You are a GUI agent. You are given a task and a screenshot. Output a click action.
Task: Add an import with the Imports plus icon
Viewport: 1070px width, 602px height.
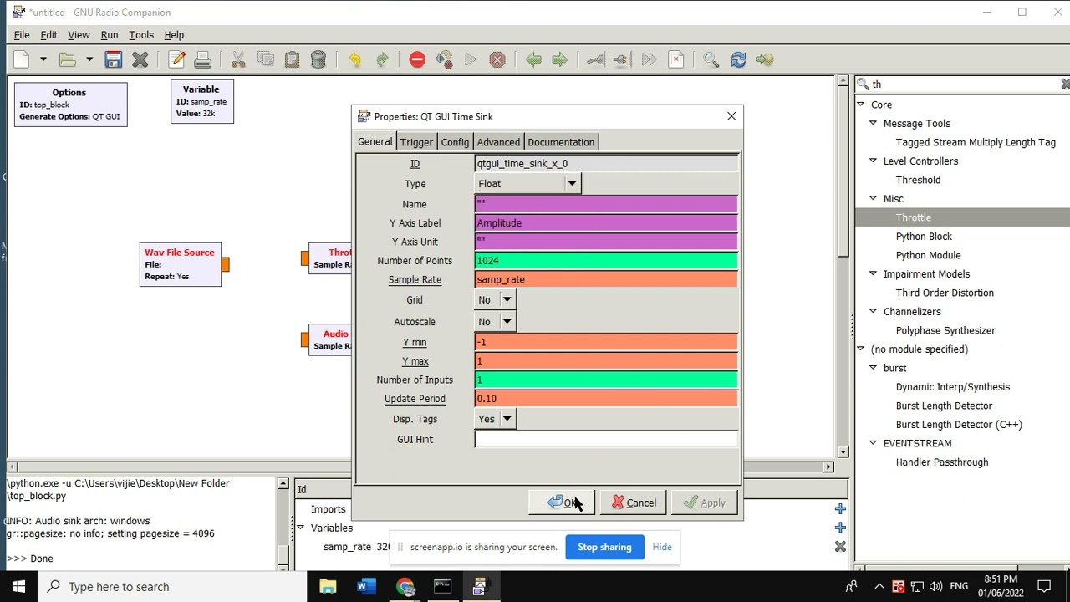840,508
